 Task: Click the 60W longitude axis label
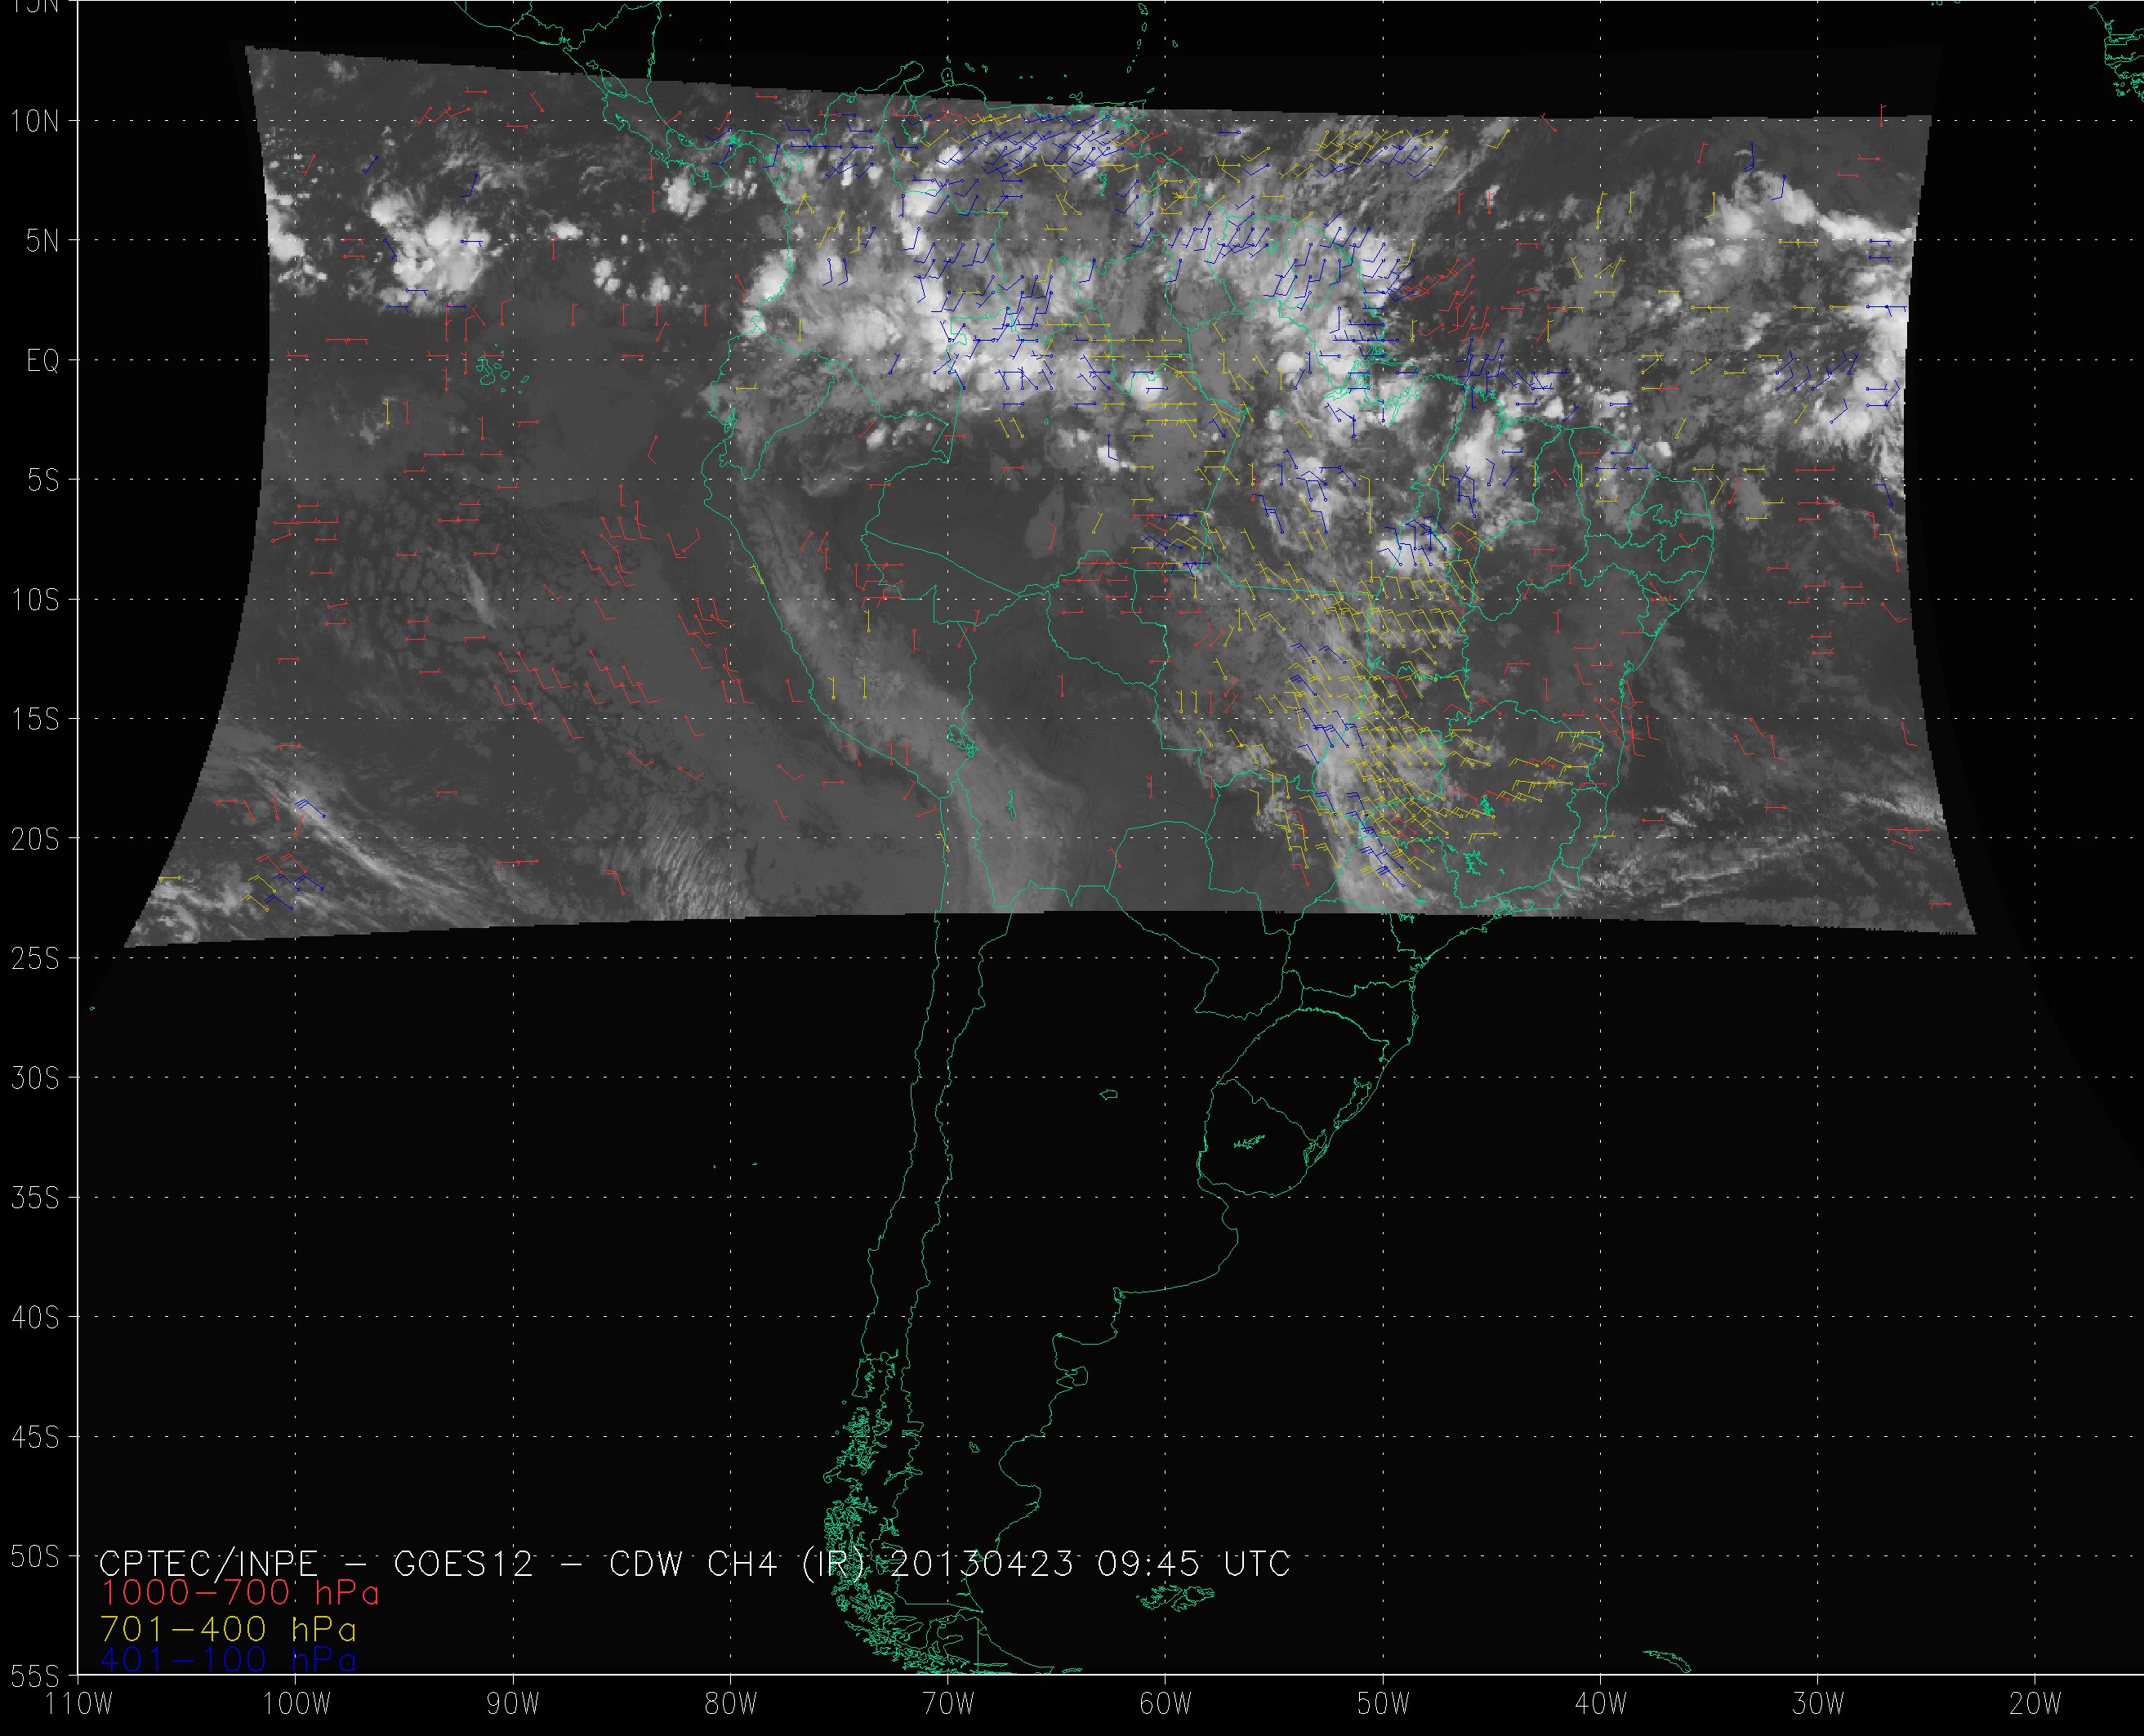1166,1704
